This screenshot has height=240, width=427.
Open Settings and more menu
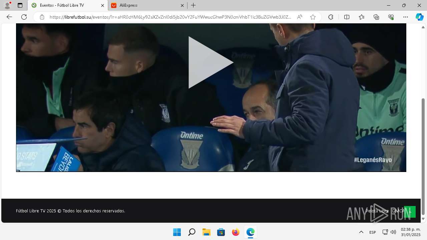[406, 17]
